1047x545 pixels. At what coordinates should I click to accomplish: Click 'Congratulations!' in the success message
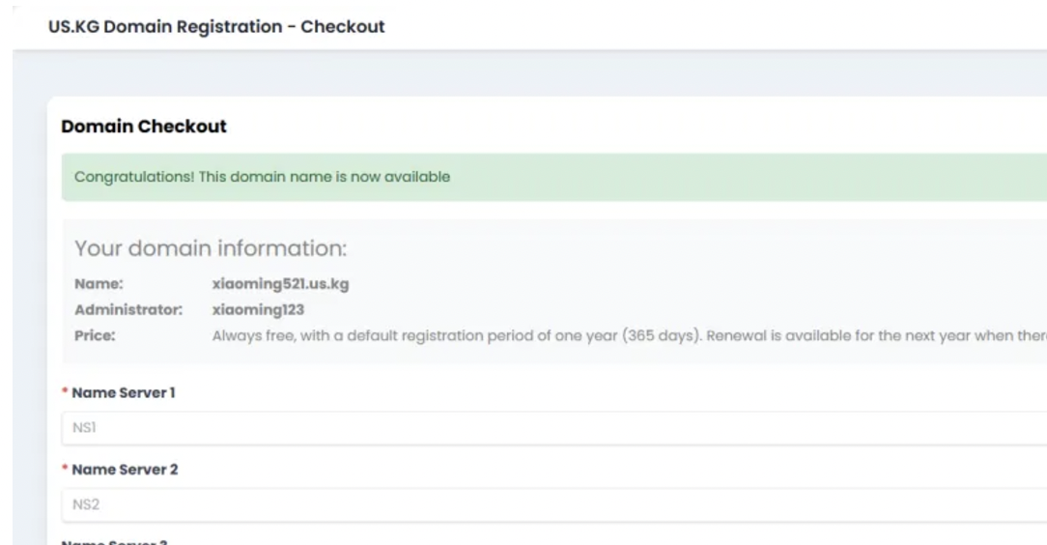134,177
